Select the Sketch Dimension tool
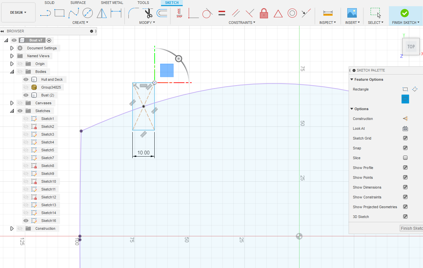423x268 pixels. [x=116, y=13]
